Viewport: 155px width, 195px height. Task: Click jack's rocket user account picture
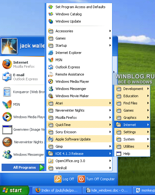tap(9, 46)
